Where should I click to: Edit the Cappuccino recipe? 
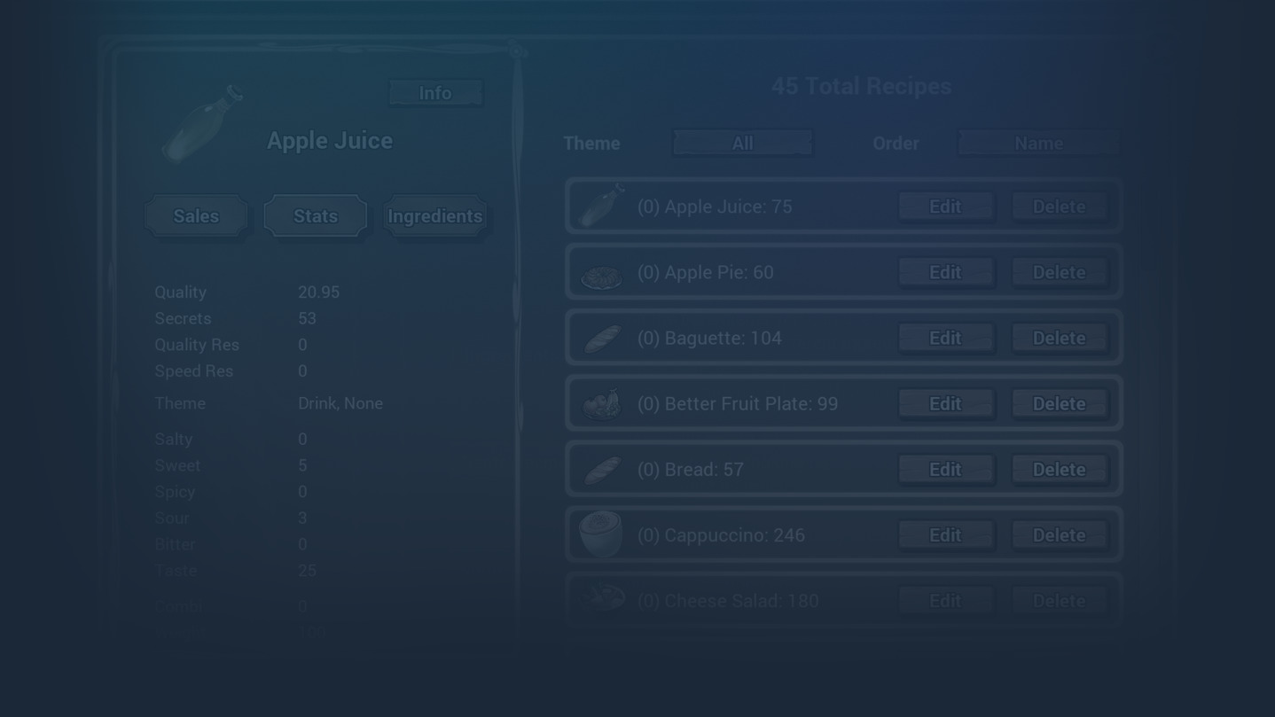(945, 535)
